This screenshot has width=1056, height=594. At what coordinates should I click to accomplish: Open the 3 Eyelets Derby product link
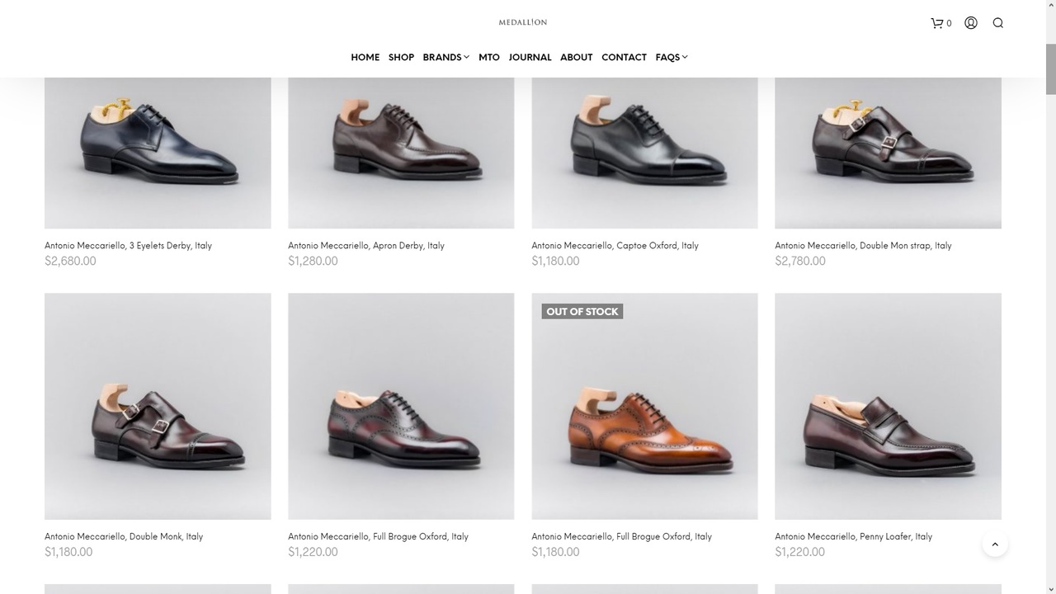pyautogui.click(x=128, y=246)
